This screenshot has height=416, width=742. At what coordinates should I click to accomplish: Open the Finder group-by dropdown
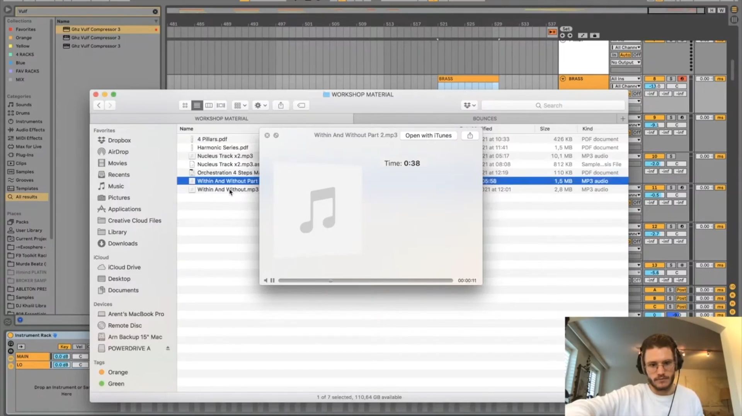point(240,105)
